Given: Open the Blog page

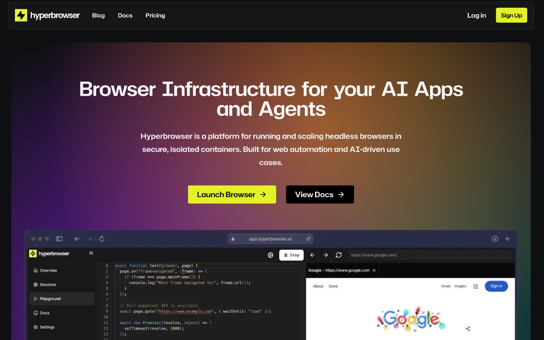Looking at the screenshot, I should (98, 15).
